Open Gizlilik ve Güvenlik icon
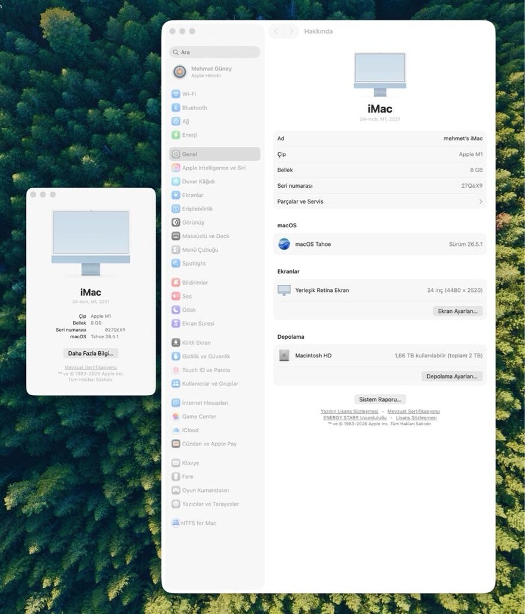This screenshot has width=525, height=614. pyautogui.click(x=176, y=356)
